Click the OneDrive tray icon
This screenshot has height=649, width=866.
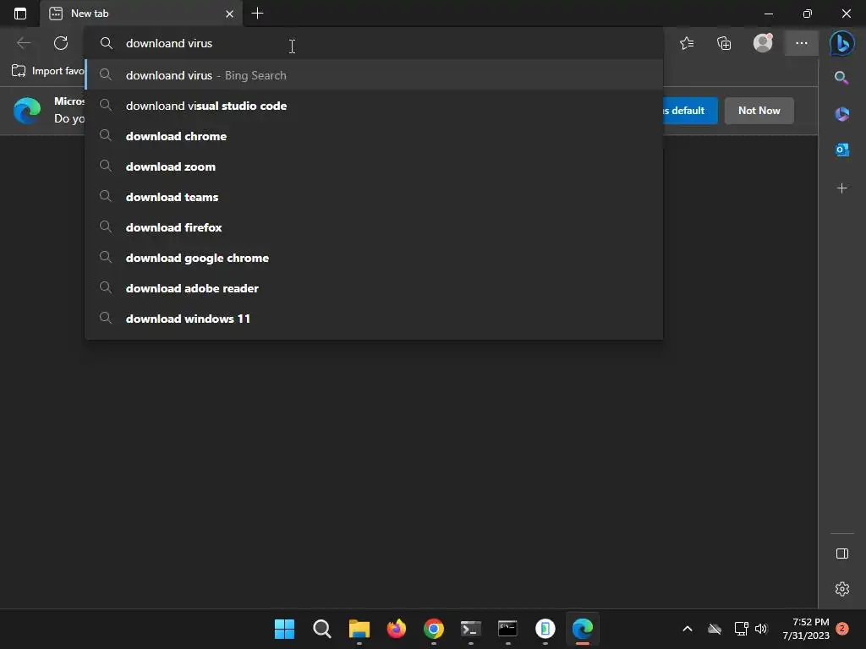tap(715, 629)
